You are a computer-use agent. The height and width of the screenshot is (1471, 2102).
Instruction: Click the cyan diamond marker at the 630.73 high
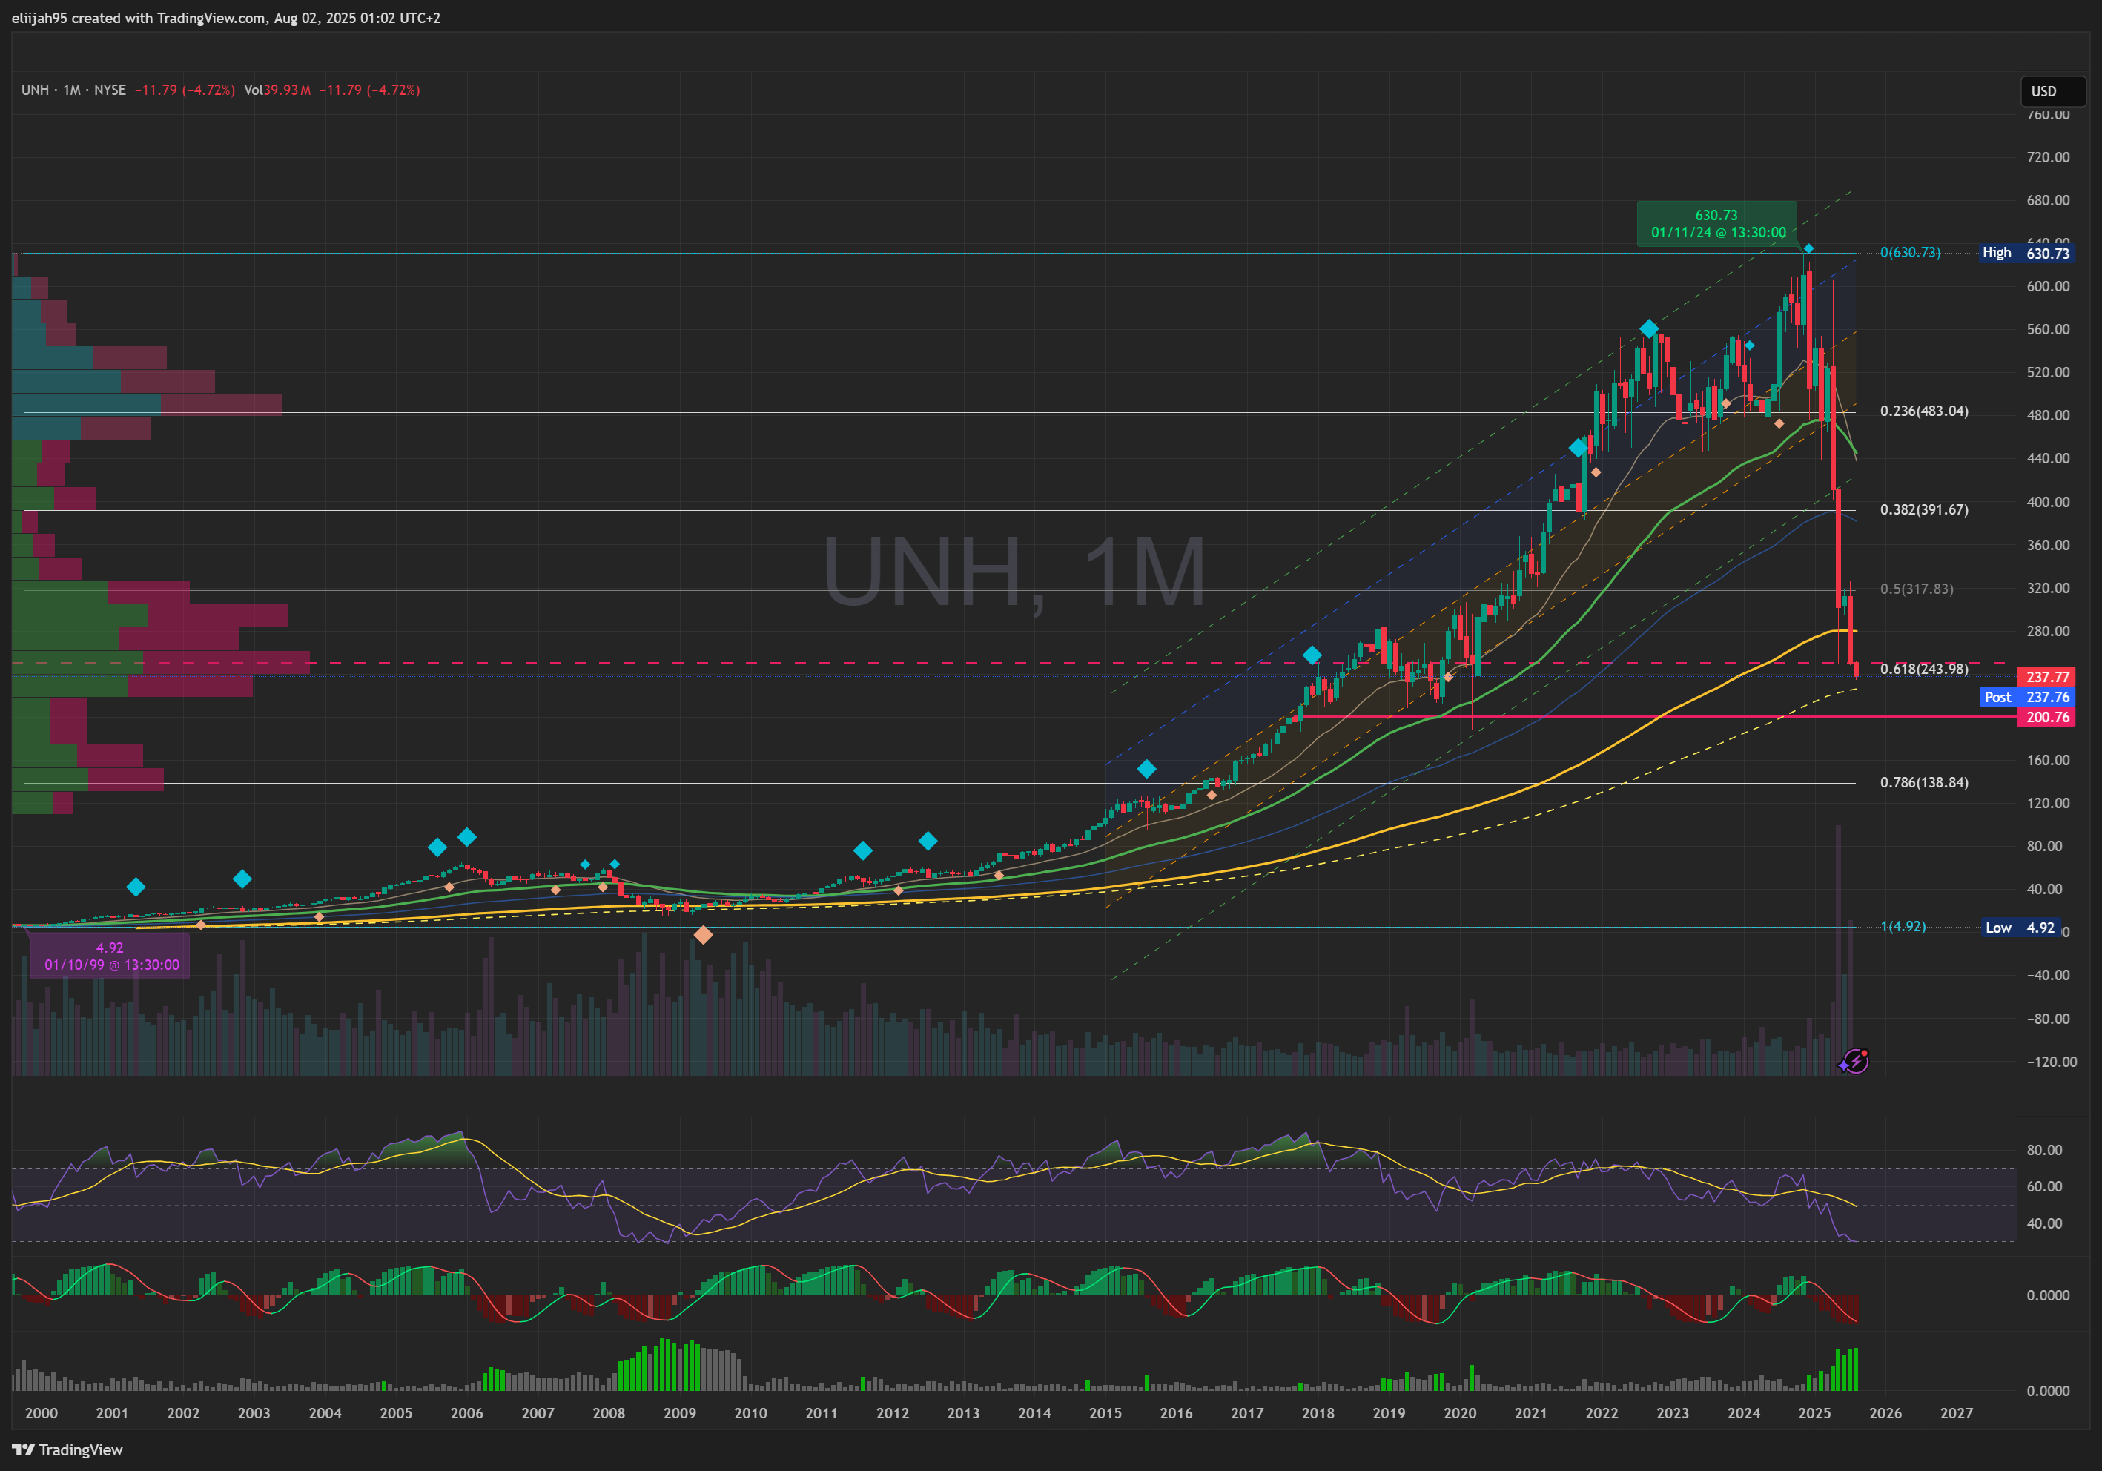tap(1808, 249)
